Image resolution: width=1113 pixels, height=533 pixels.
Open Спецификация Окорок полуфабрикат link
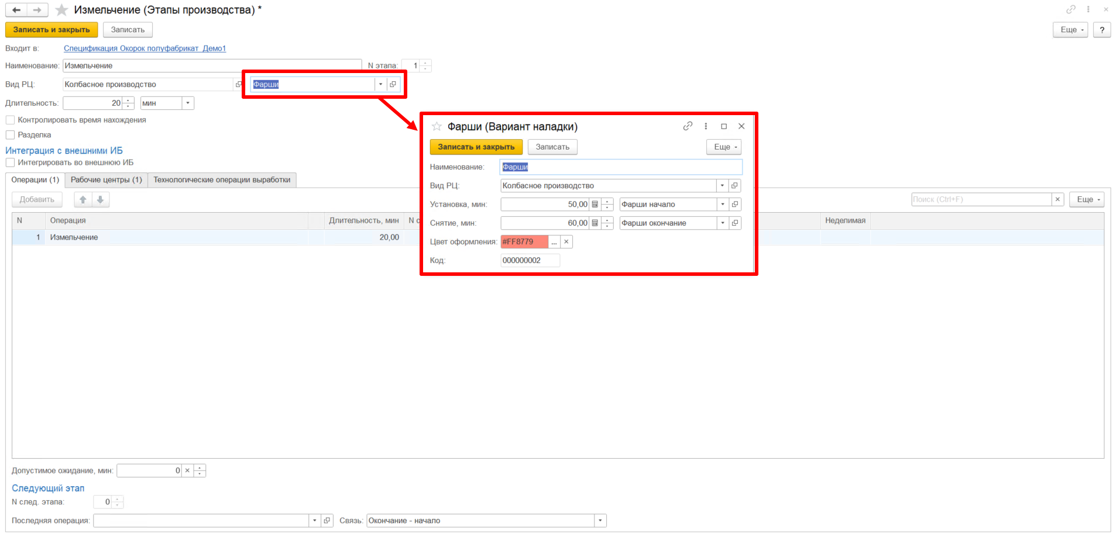[145, 49]
